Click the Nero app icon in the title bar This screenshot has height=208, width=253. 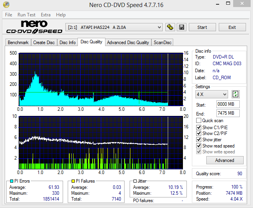tap(6, 5)
